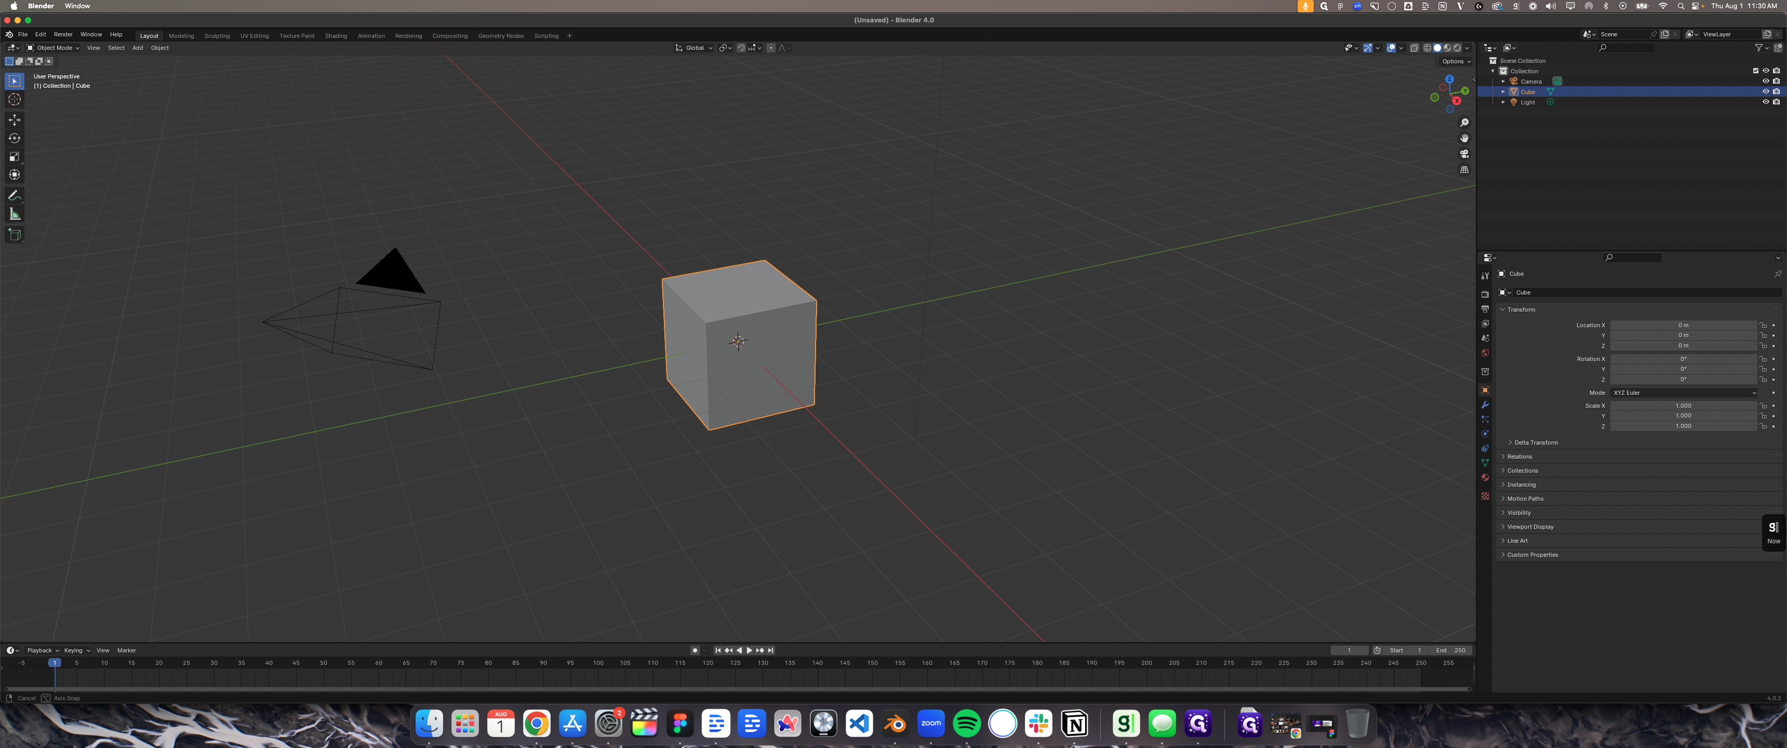Screen dimensions: 1787x748
Task: Open the World properties tab
Action: [1485, 353]
